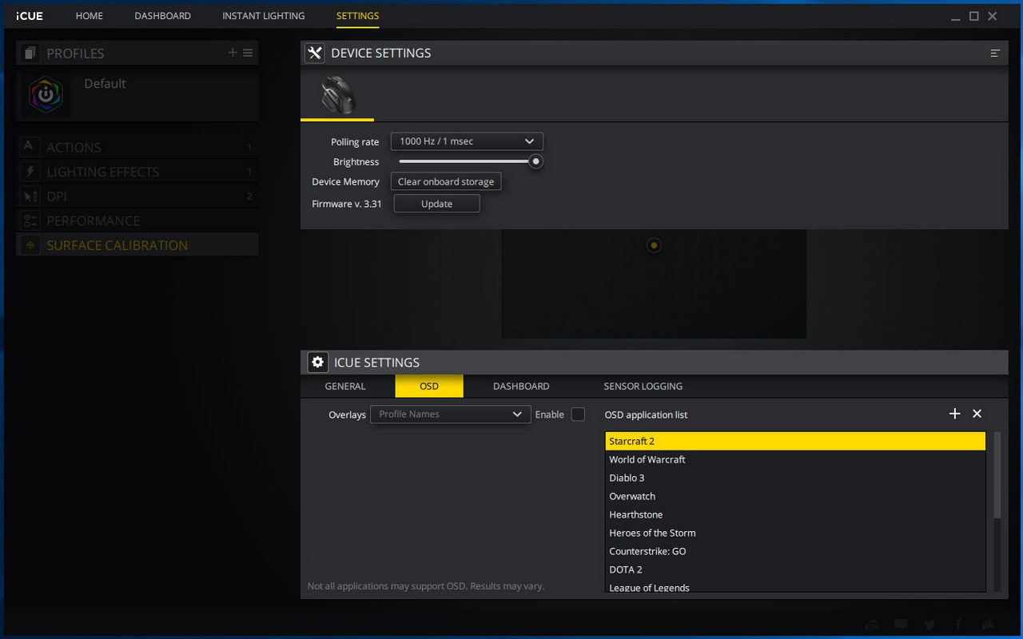
Task: Remove selected application from OSD list
Action: tap(977, 414)
